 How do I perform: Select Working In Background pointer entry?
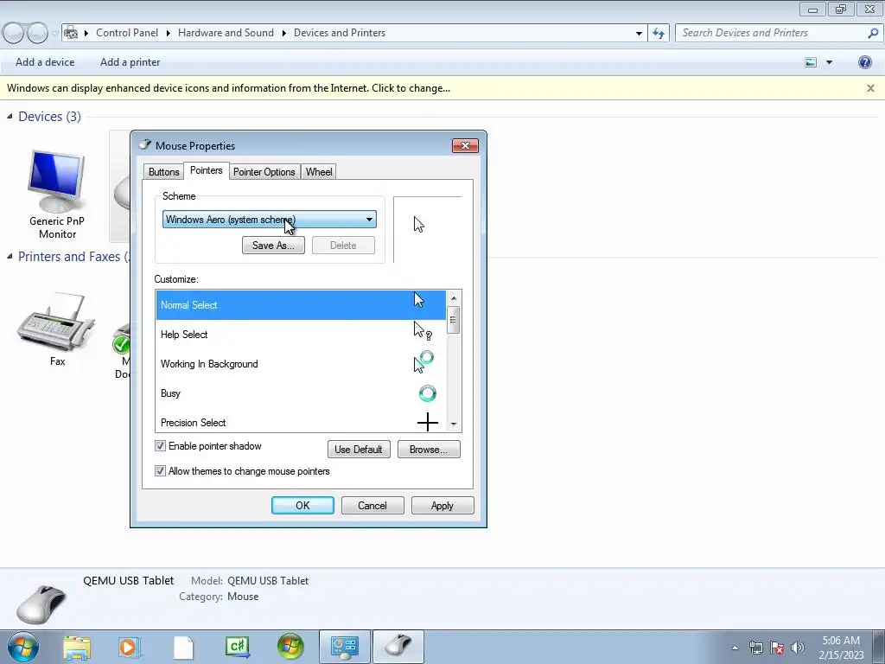(x=301, y=364)
